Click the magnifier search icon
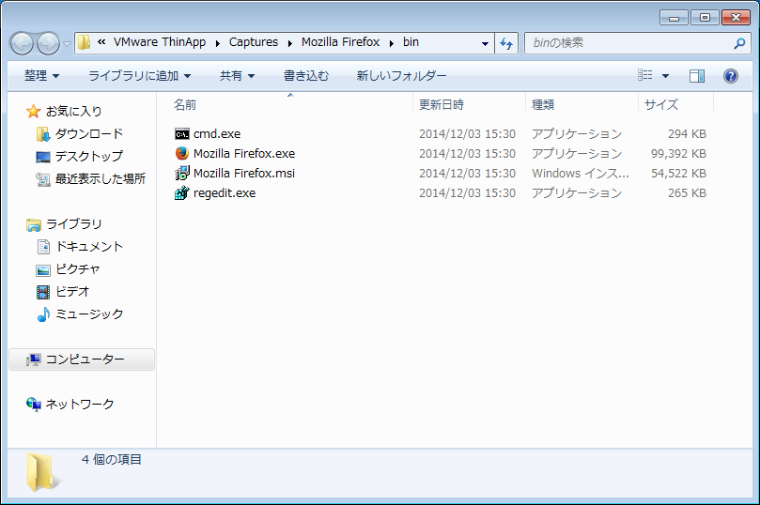 pos(739,43)
